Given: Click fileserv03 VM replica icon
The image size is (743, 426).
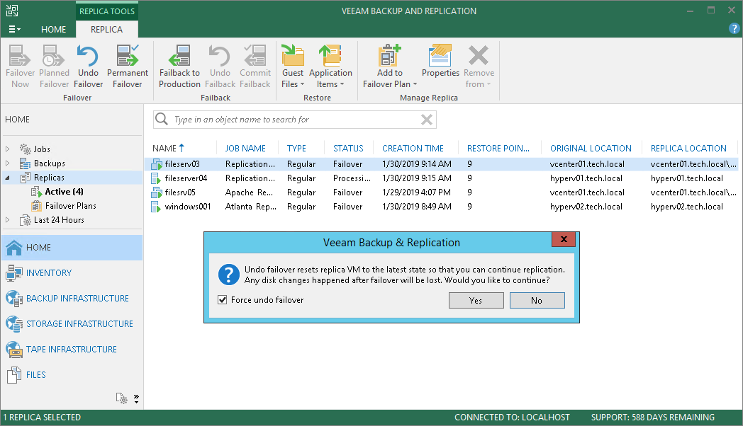Looking at the screenshot, I should pos(157,164).
